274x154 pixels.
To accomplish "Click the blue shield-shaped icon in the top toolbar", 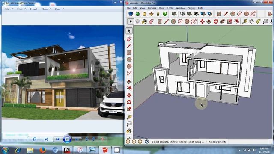I will 131,14.
